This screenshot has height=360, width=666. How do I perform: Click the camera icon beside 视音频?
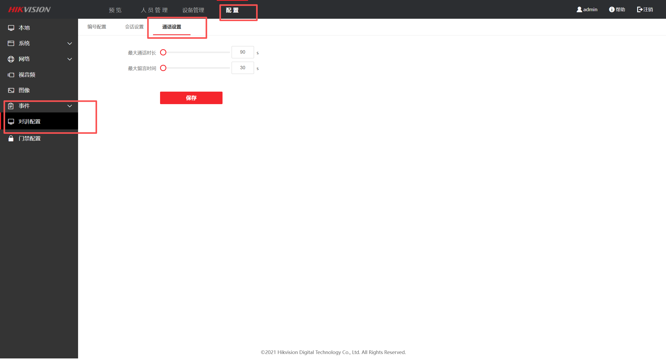coord(11,75)
